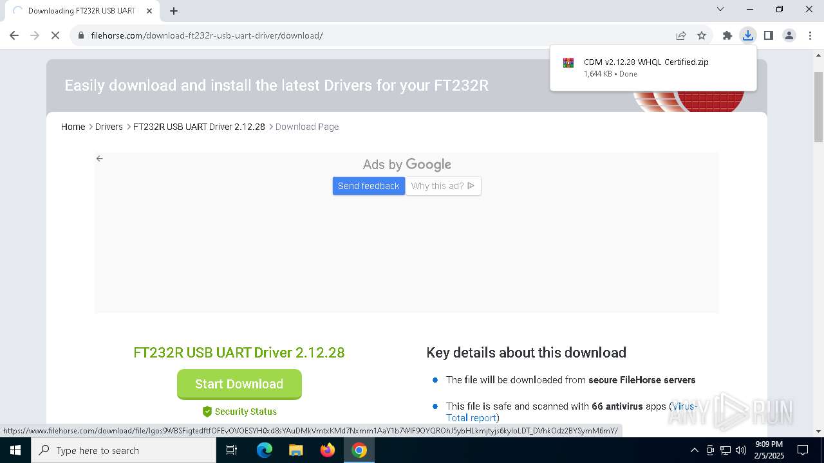
Task: Close the Downloading FT232R tab
Action: click(x=149, y=11)
